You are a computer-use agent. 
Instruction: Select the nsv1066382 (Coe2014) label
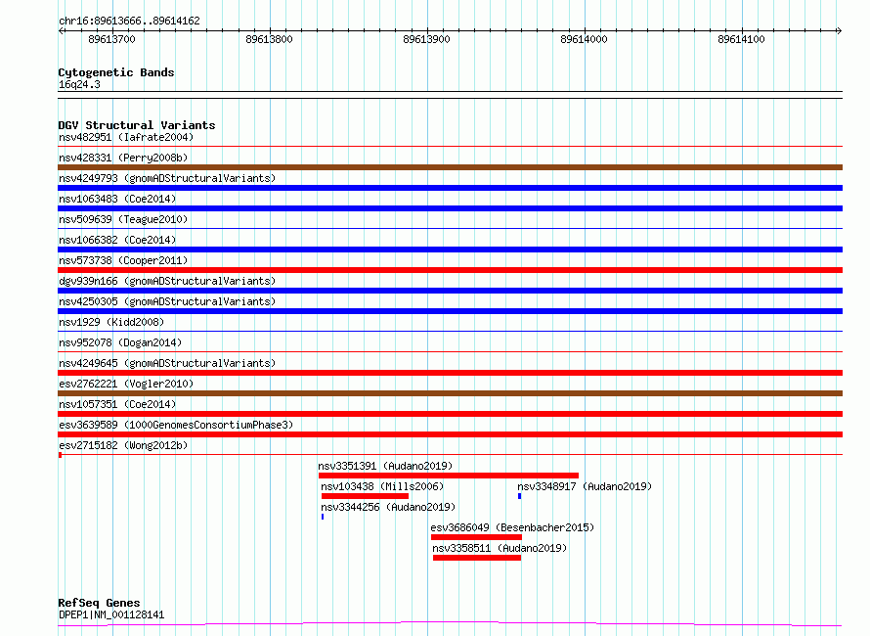pos(117,240)
